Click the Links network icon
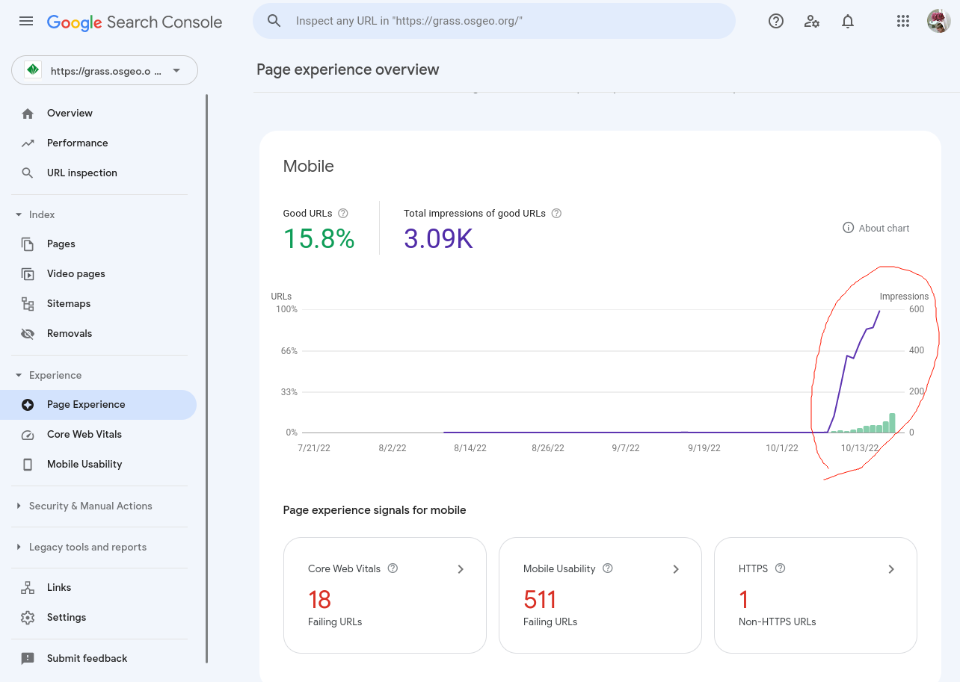 [x=28, y=588]
